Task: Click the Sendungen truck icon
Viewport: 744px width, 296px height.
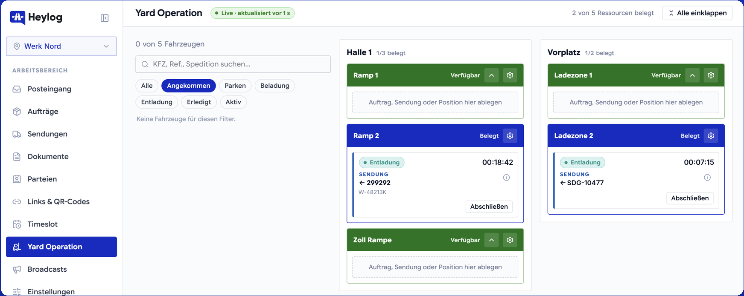Action: (x=17, y=134)
